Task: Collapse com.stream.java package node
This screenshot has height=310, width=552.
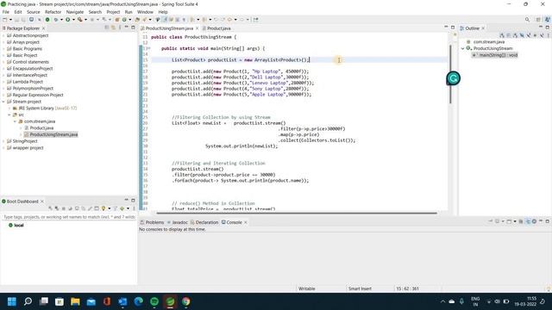Action: pos(16,121)
